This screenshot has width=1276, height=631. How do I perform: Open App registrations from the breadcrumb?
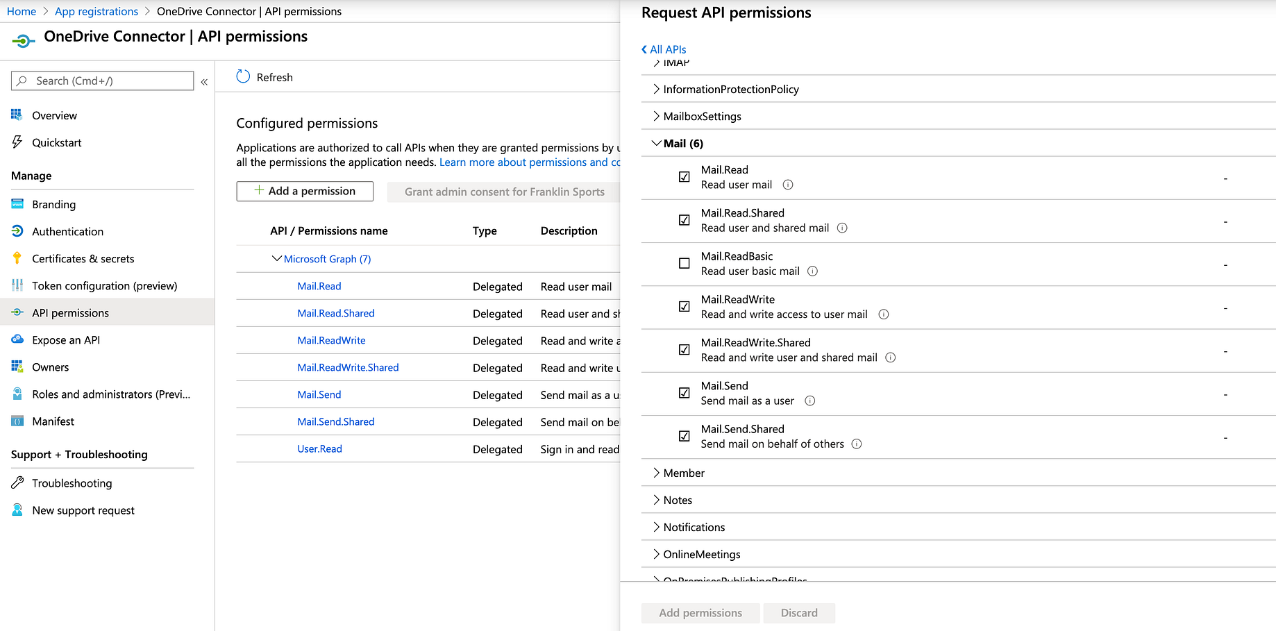pos(96,11)
